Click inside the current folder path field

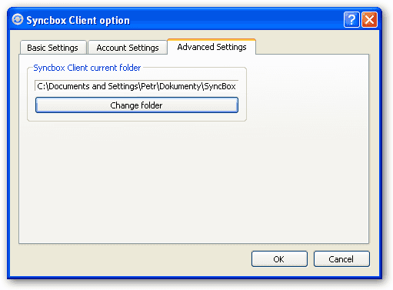tap(137, 86)
